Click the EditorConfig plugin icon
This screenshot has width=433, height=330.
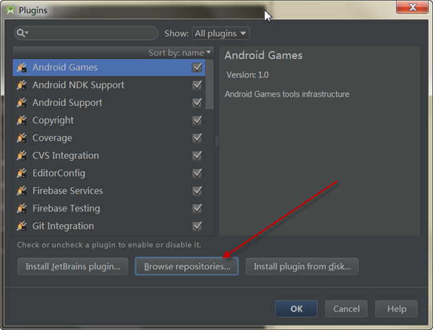[22, 173]
